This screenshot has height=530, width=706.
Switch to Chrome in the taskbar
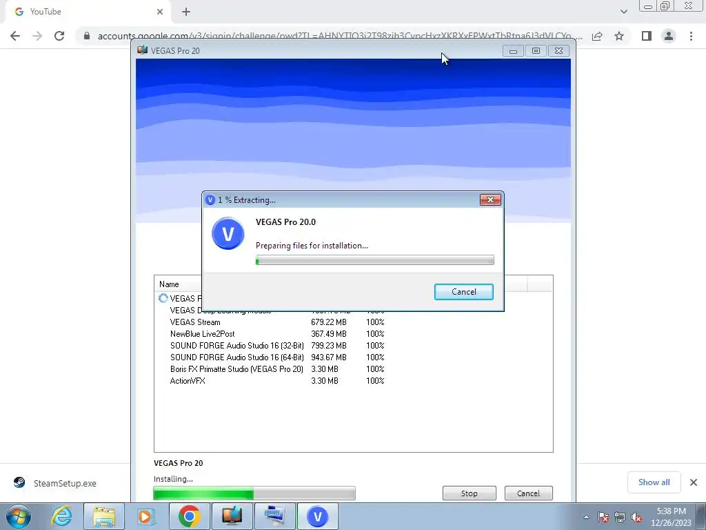click(189, 516)
